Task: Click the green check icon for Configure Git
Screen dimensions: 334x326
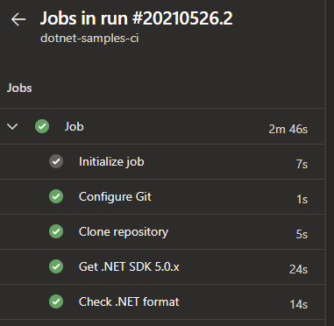Action: point(56,196)
